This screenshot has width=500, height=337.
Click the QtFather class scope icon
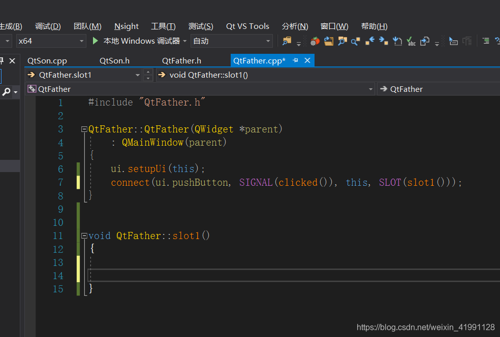coord(32,89)
